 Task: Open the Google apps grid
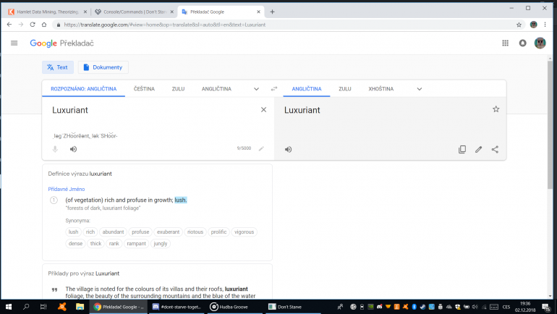coord(505,43)
